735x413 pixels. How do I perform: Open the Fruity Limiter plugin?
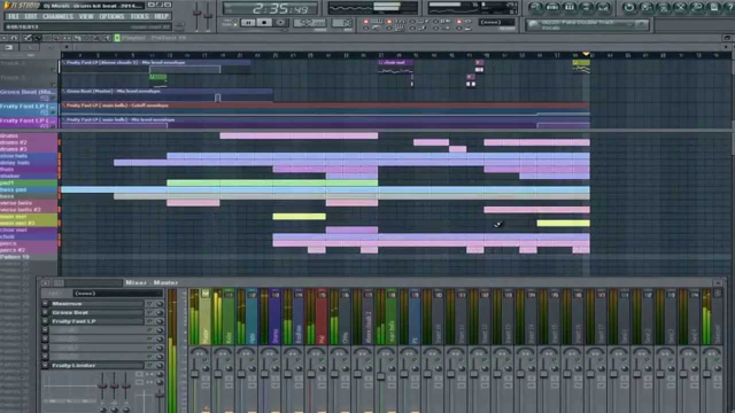pos(96,365)
